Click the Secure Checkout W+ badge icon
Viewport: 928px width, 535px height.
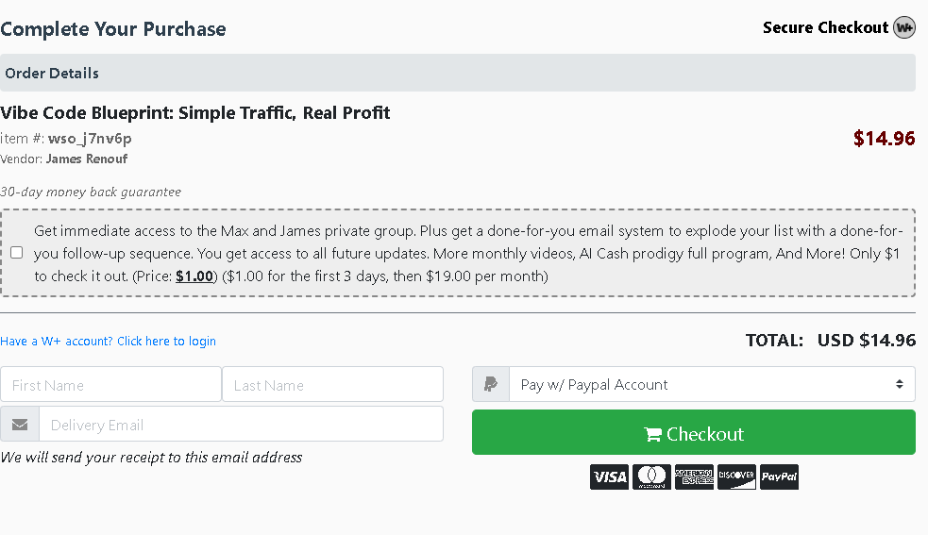tap(903, 27)
